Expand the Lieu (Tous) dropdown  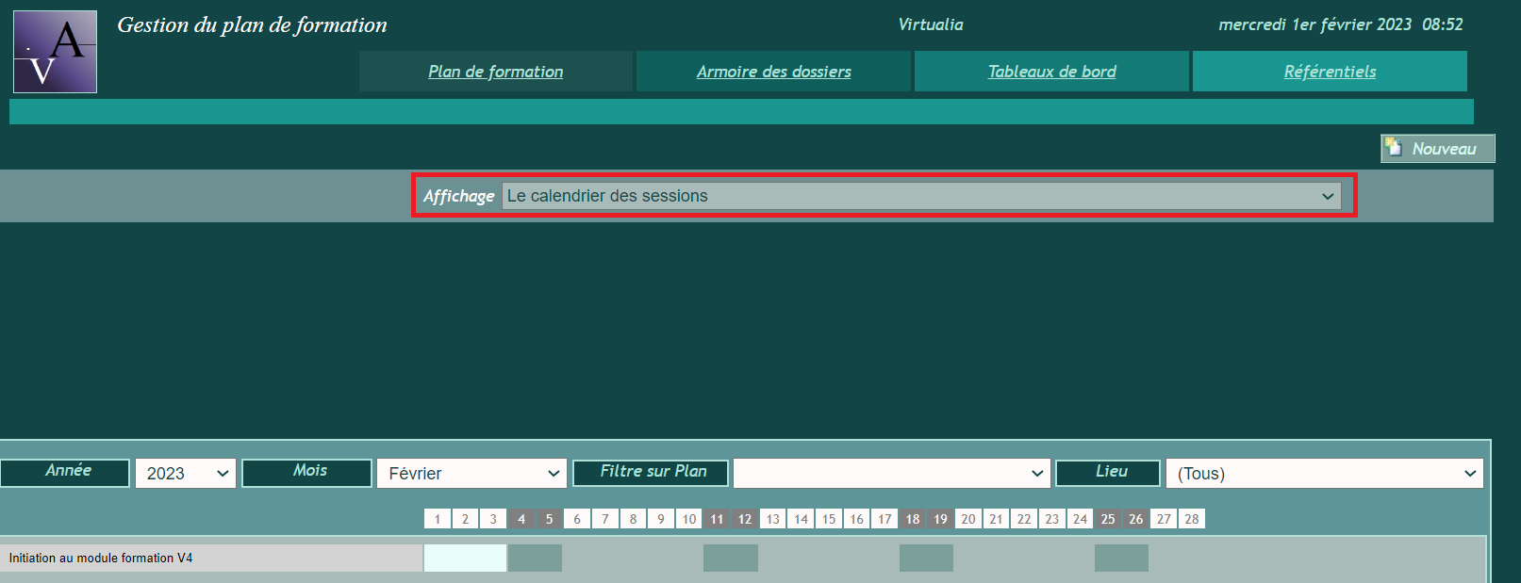[1324, 474]
